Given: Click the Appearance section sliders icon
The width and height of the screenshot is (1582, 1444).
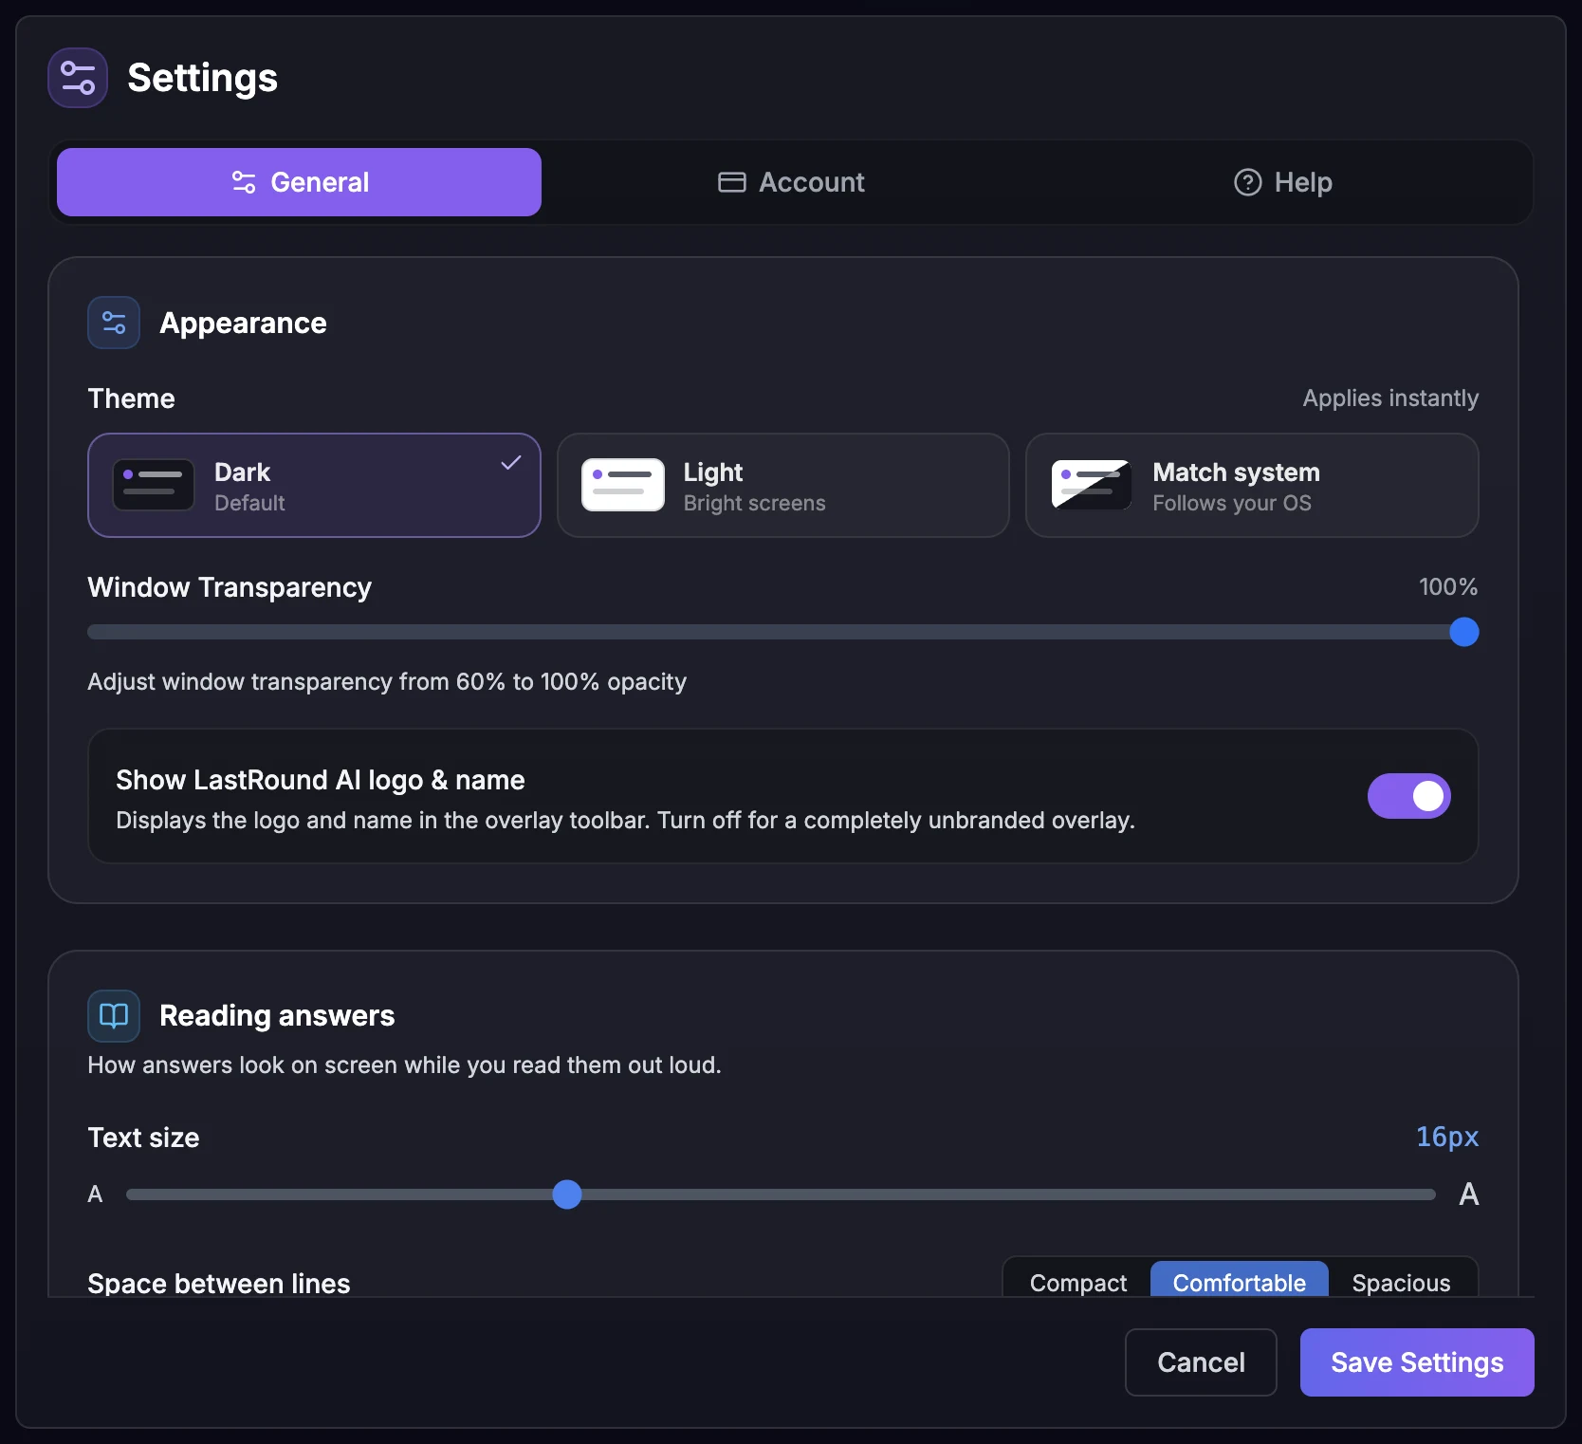Looking at the screenshot, I should pyautogui.click(x=114, y=323).
